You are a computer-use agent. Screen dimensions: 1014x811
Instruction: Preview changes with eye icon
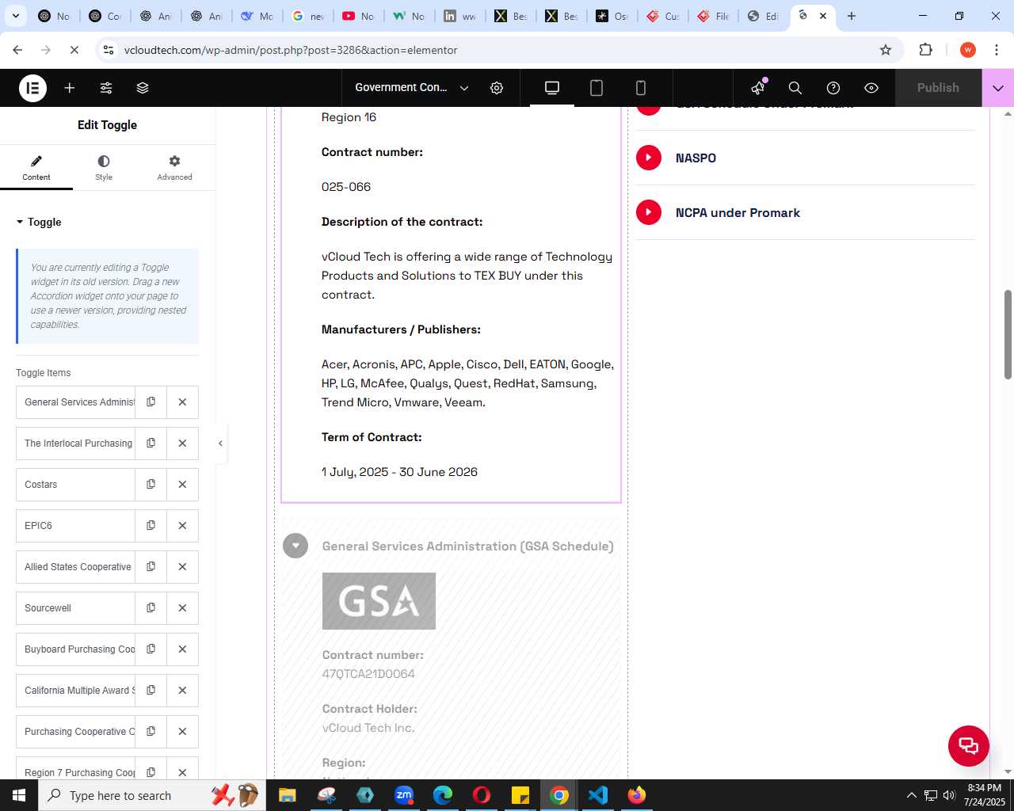click(x=871, y=88)
